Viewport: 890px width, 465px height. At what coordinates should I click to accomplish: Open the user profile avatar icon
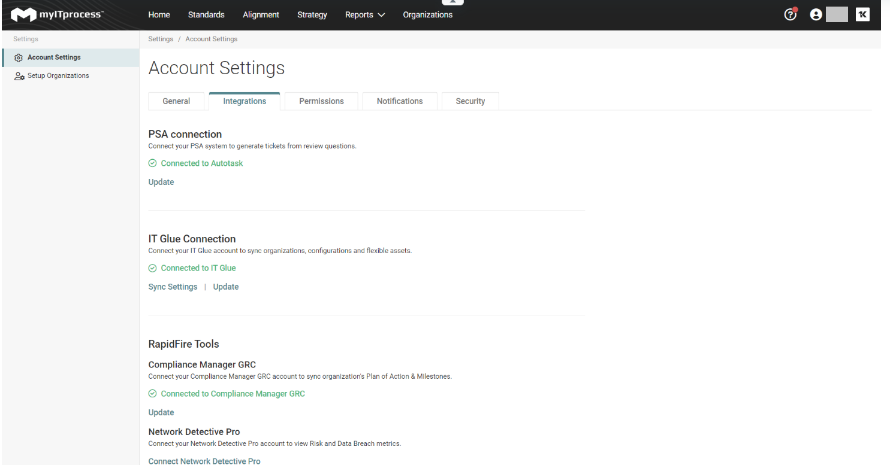coord(816,15)
